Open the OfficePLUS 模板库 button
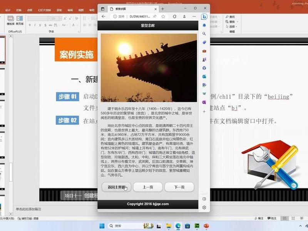The width and height of the screenshot is (308, 231). pyautogui.click(x=11, y=20)
